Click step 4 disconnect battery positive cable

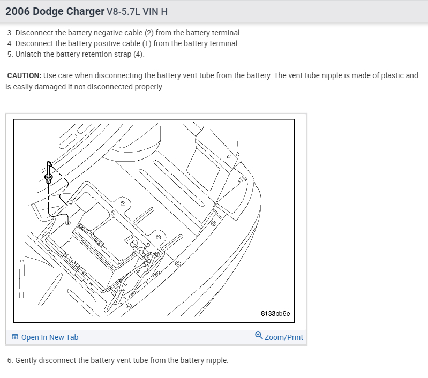[123, 43]
